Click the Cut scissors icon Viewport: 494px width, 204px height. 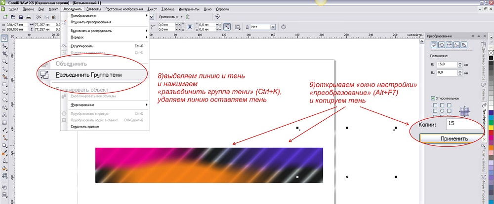click(x=39, y=17)
